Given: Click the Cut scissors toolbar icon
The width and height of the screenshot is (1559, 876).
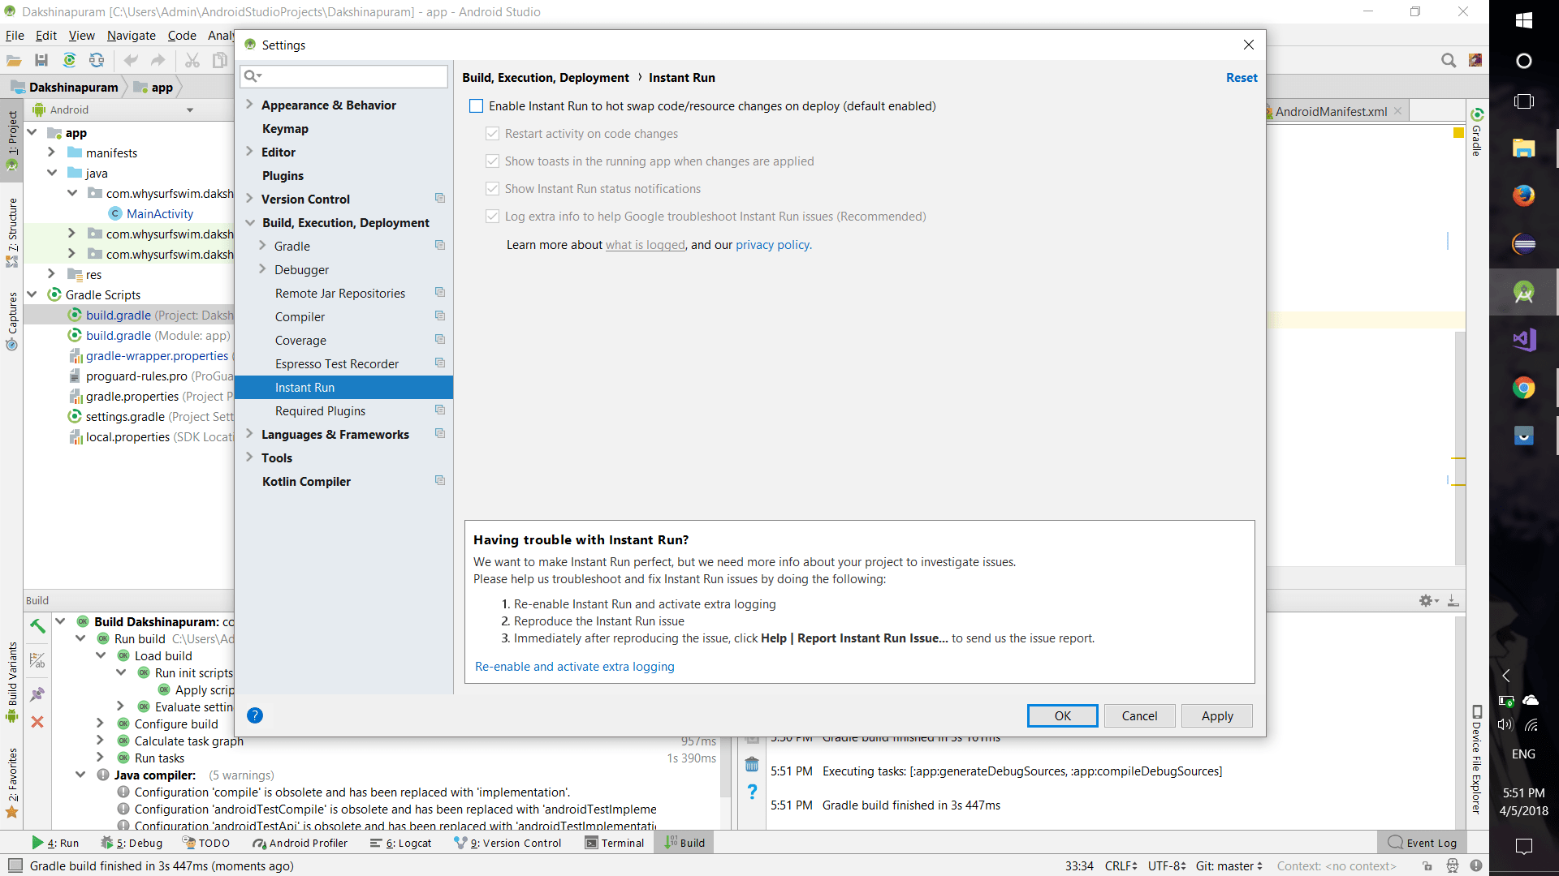Looking at the screenshot, I should pyautogui.click(x=192, y=60).
